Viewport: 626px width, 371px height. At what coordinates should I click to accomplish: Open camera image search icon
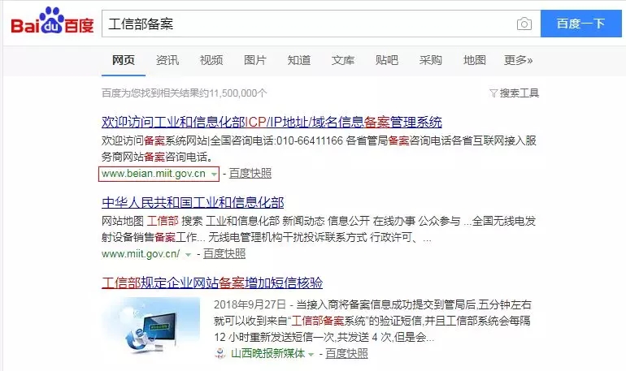[x=524, y=24]
